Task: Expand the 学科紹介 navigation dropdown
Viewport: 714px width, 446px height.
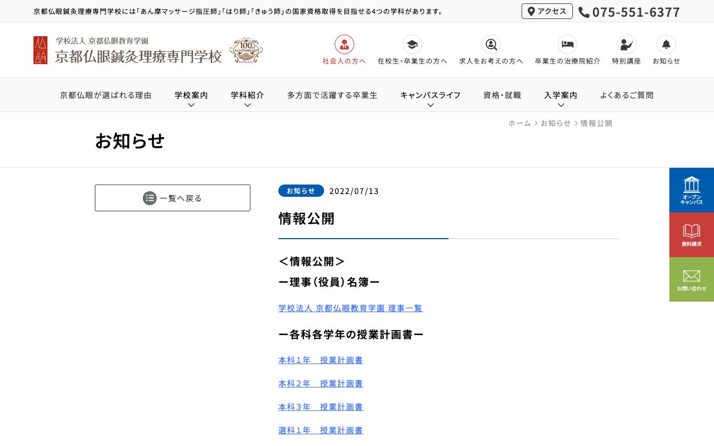Action: [247, 95]
